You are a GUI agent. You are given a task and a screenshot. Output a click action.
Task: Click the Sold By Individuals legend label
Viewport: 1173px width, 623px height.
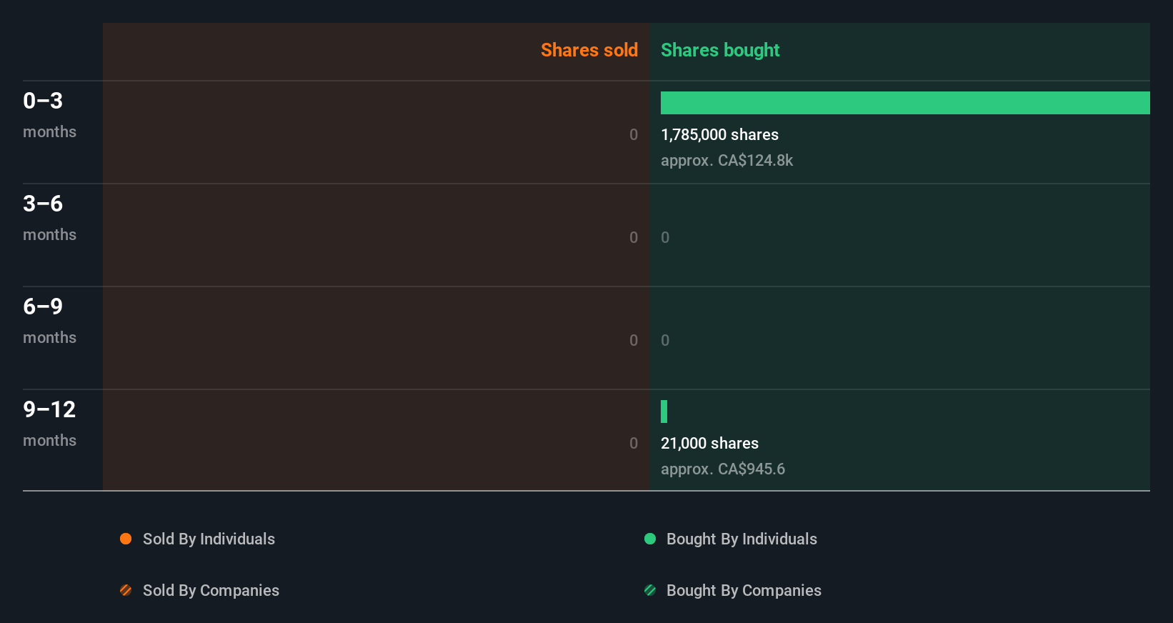[x=209, y=539]
